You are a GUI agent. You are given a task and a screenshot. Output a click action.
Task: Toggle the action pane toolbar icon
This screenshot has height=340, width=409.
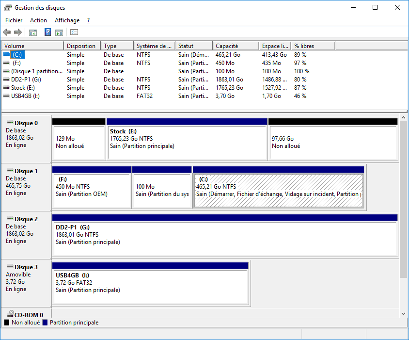pyautogui.click(x=59, y=32)
